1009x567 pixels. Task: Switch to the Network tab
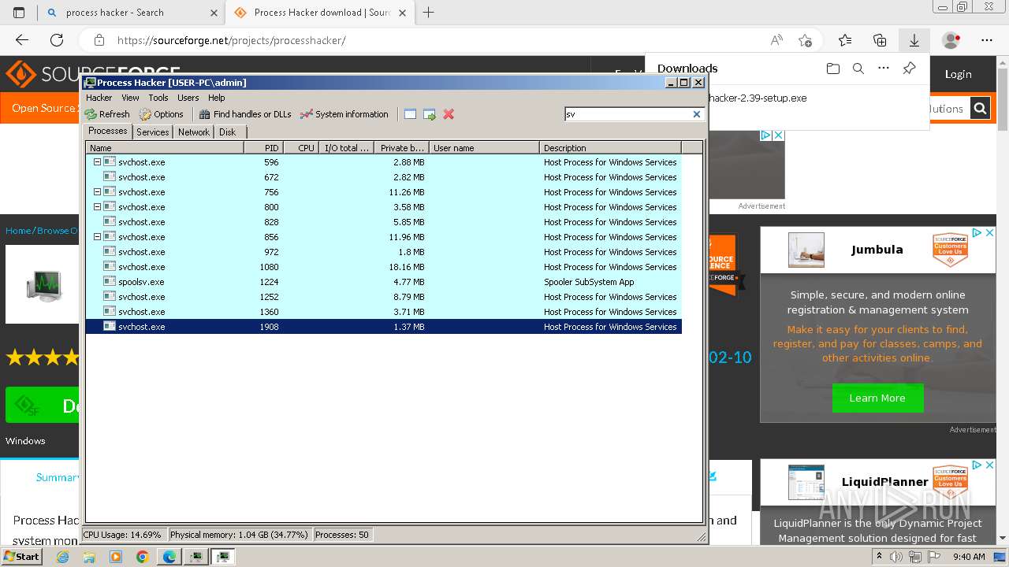coord(194,132)
